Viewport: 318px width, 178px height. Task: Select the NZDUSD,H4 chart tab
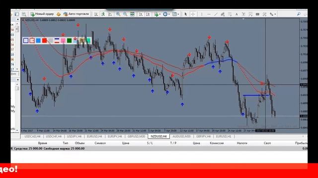pos(159,136)
